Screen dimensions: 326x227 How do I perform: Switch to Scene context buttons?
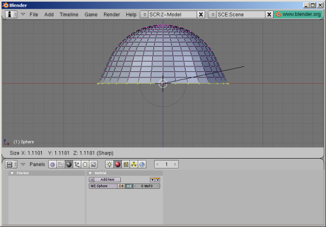click(93, 164)
